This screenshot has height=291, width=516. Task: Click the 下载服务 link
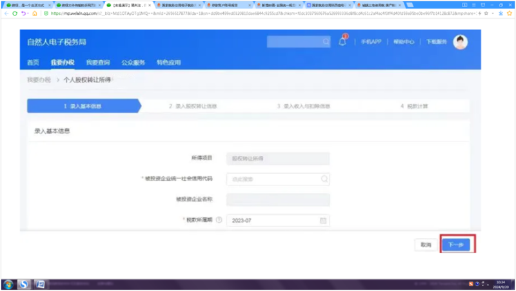[x=436, y=42]
